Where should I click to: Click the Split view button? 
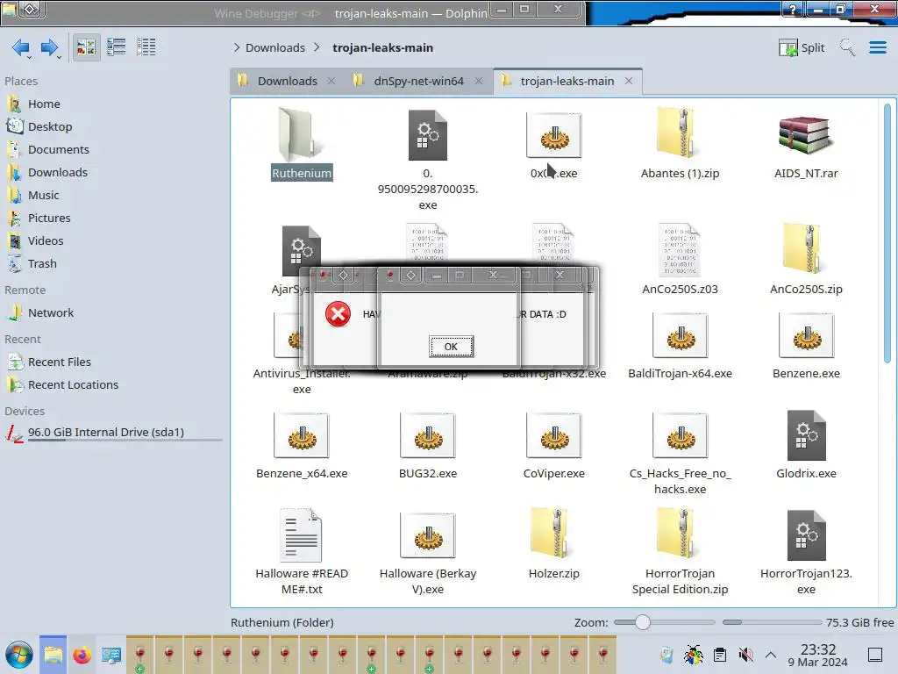(802, 47)
